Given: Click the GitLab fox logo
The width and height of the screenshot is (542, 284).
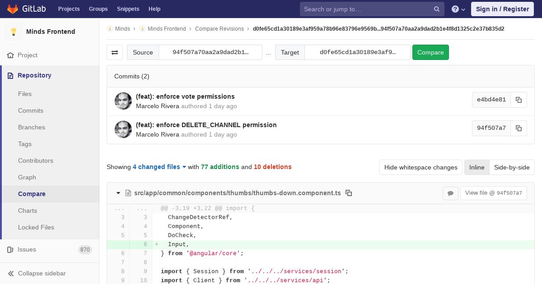Looking at the screenshot, I should pyautogui.click(x=13, y=9).
